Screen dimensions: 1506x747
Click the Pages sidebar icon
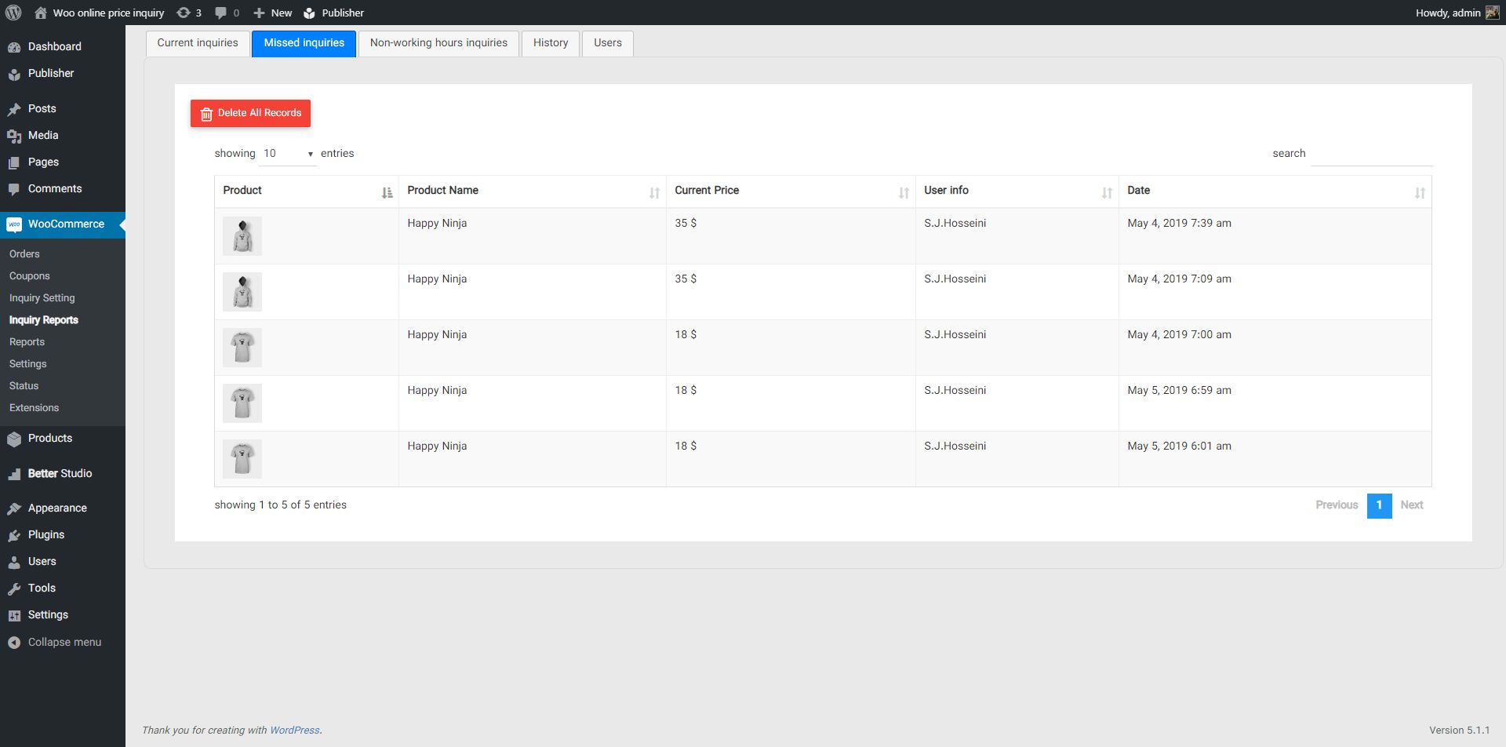[x=14, y=162]
